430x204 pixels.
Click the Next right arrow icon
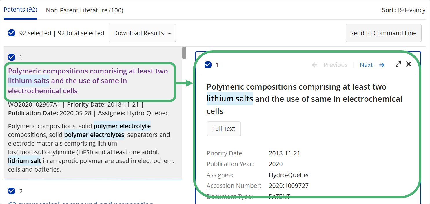[x=382, y=65]
